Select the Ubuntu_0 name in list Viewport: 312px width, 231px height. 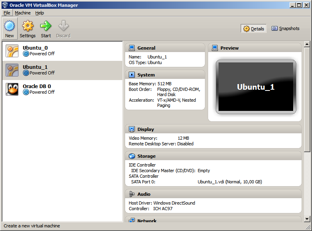tap(35, 48)
